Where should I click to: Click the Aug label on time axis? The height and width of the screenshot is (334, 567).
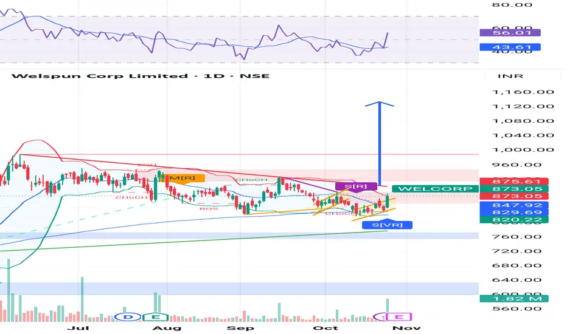[167, 328]
